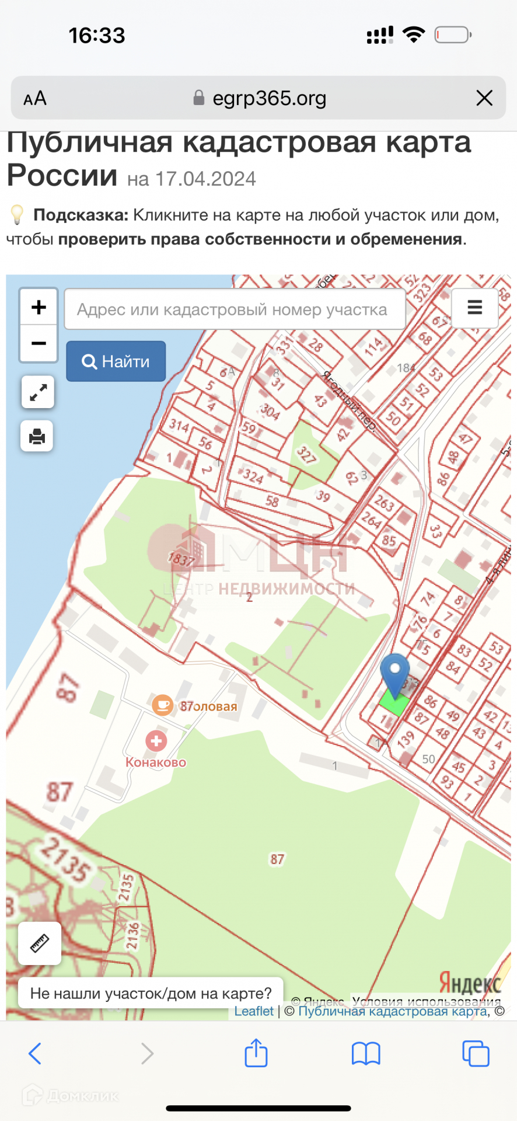Viewport: 517px width, 1121px height.
Task: Open the map layers hamburger menu
Action: (475, 308)
